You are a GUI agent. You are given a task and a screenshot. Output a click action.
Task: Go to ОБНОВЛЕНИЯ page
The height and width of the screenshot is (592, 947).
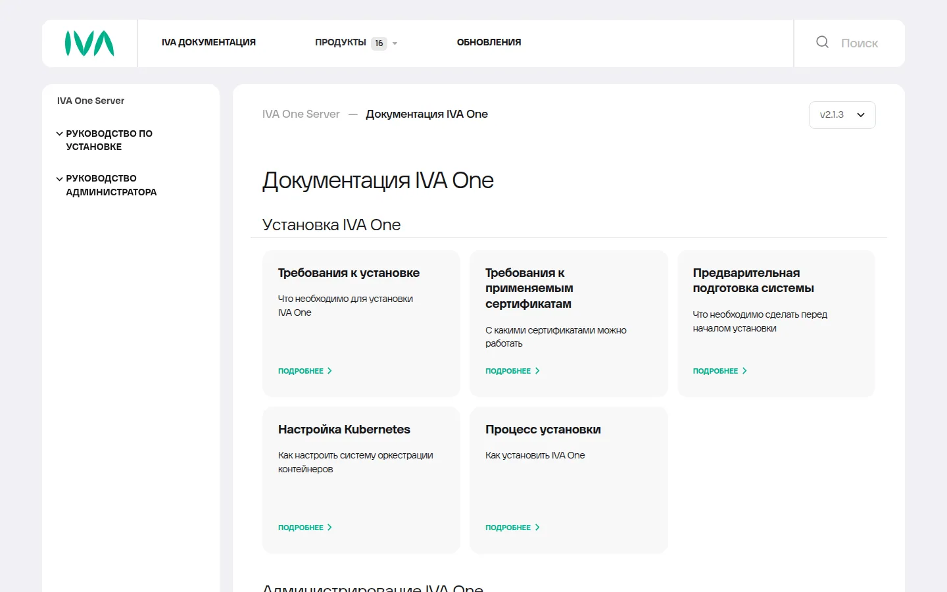pos(489,42)
